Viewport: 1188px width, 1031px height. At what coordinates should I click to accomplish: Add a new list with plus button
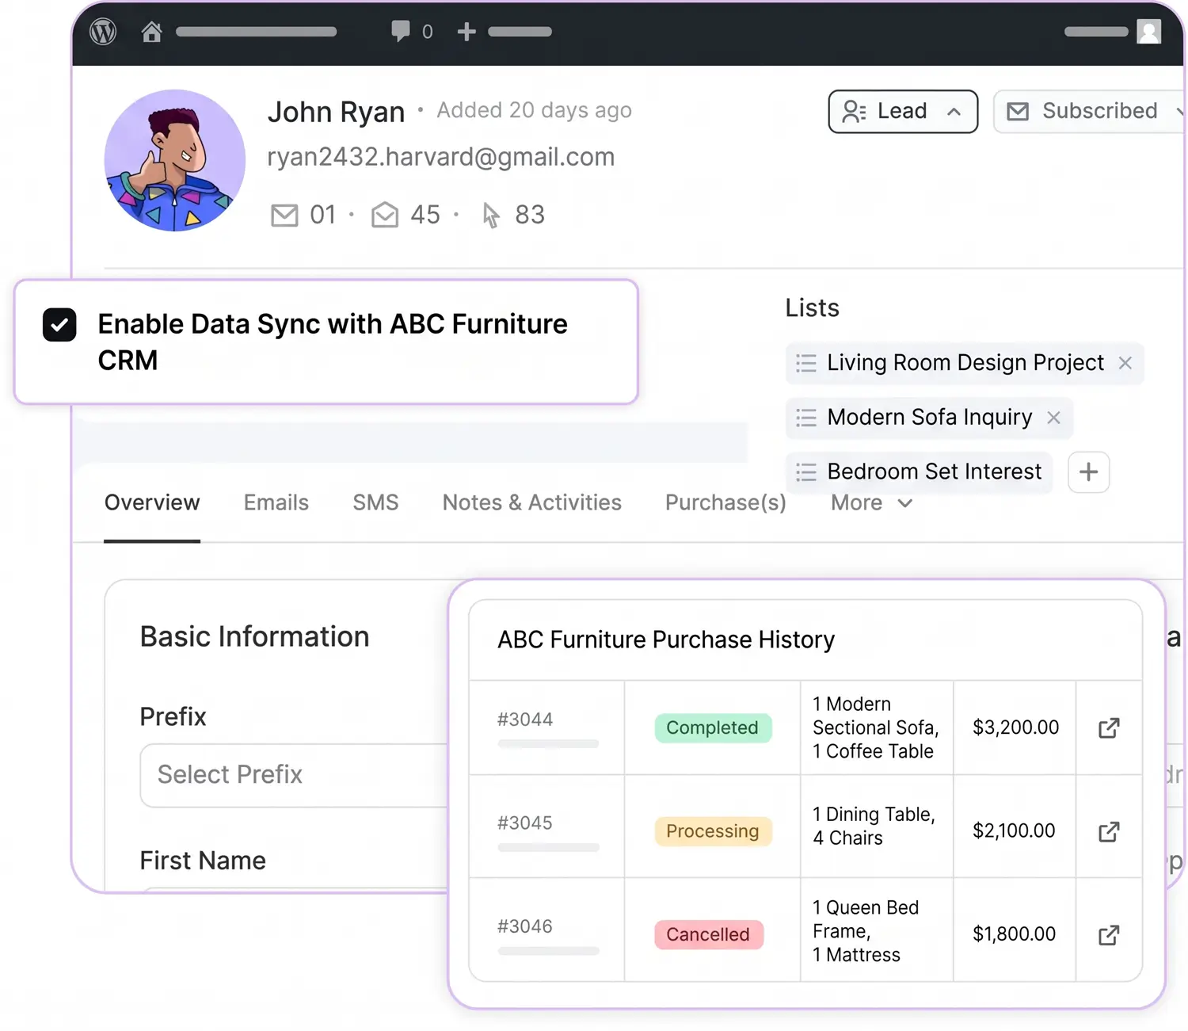(1088, 472)
